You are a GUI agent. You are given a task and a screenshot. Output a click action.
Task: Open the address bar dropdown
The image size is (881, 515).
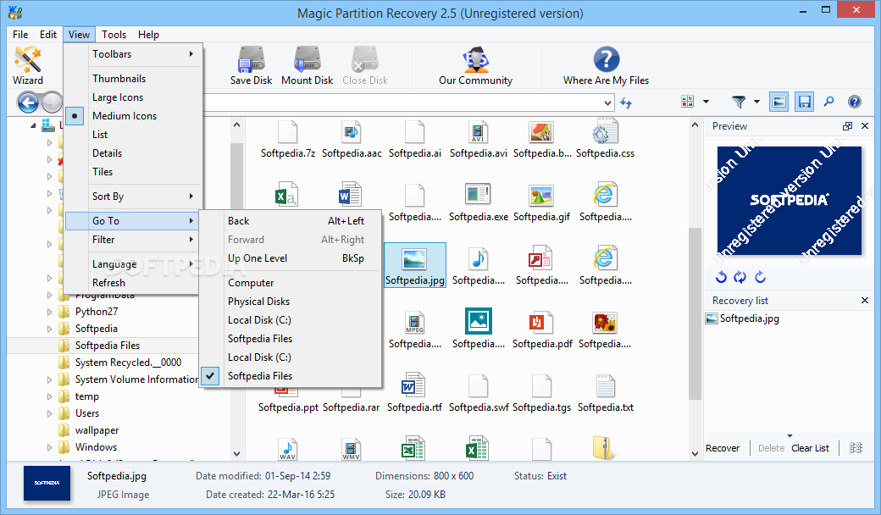(x=607, y=102)
